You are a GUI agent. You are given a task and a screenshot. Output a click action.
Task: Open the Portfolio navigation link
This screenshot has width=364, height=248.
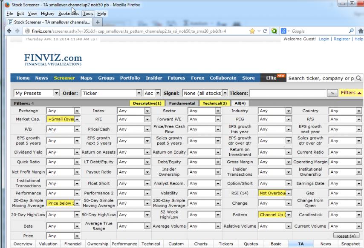click(130, 78)
